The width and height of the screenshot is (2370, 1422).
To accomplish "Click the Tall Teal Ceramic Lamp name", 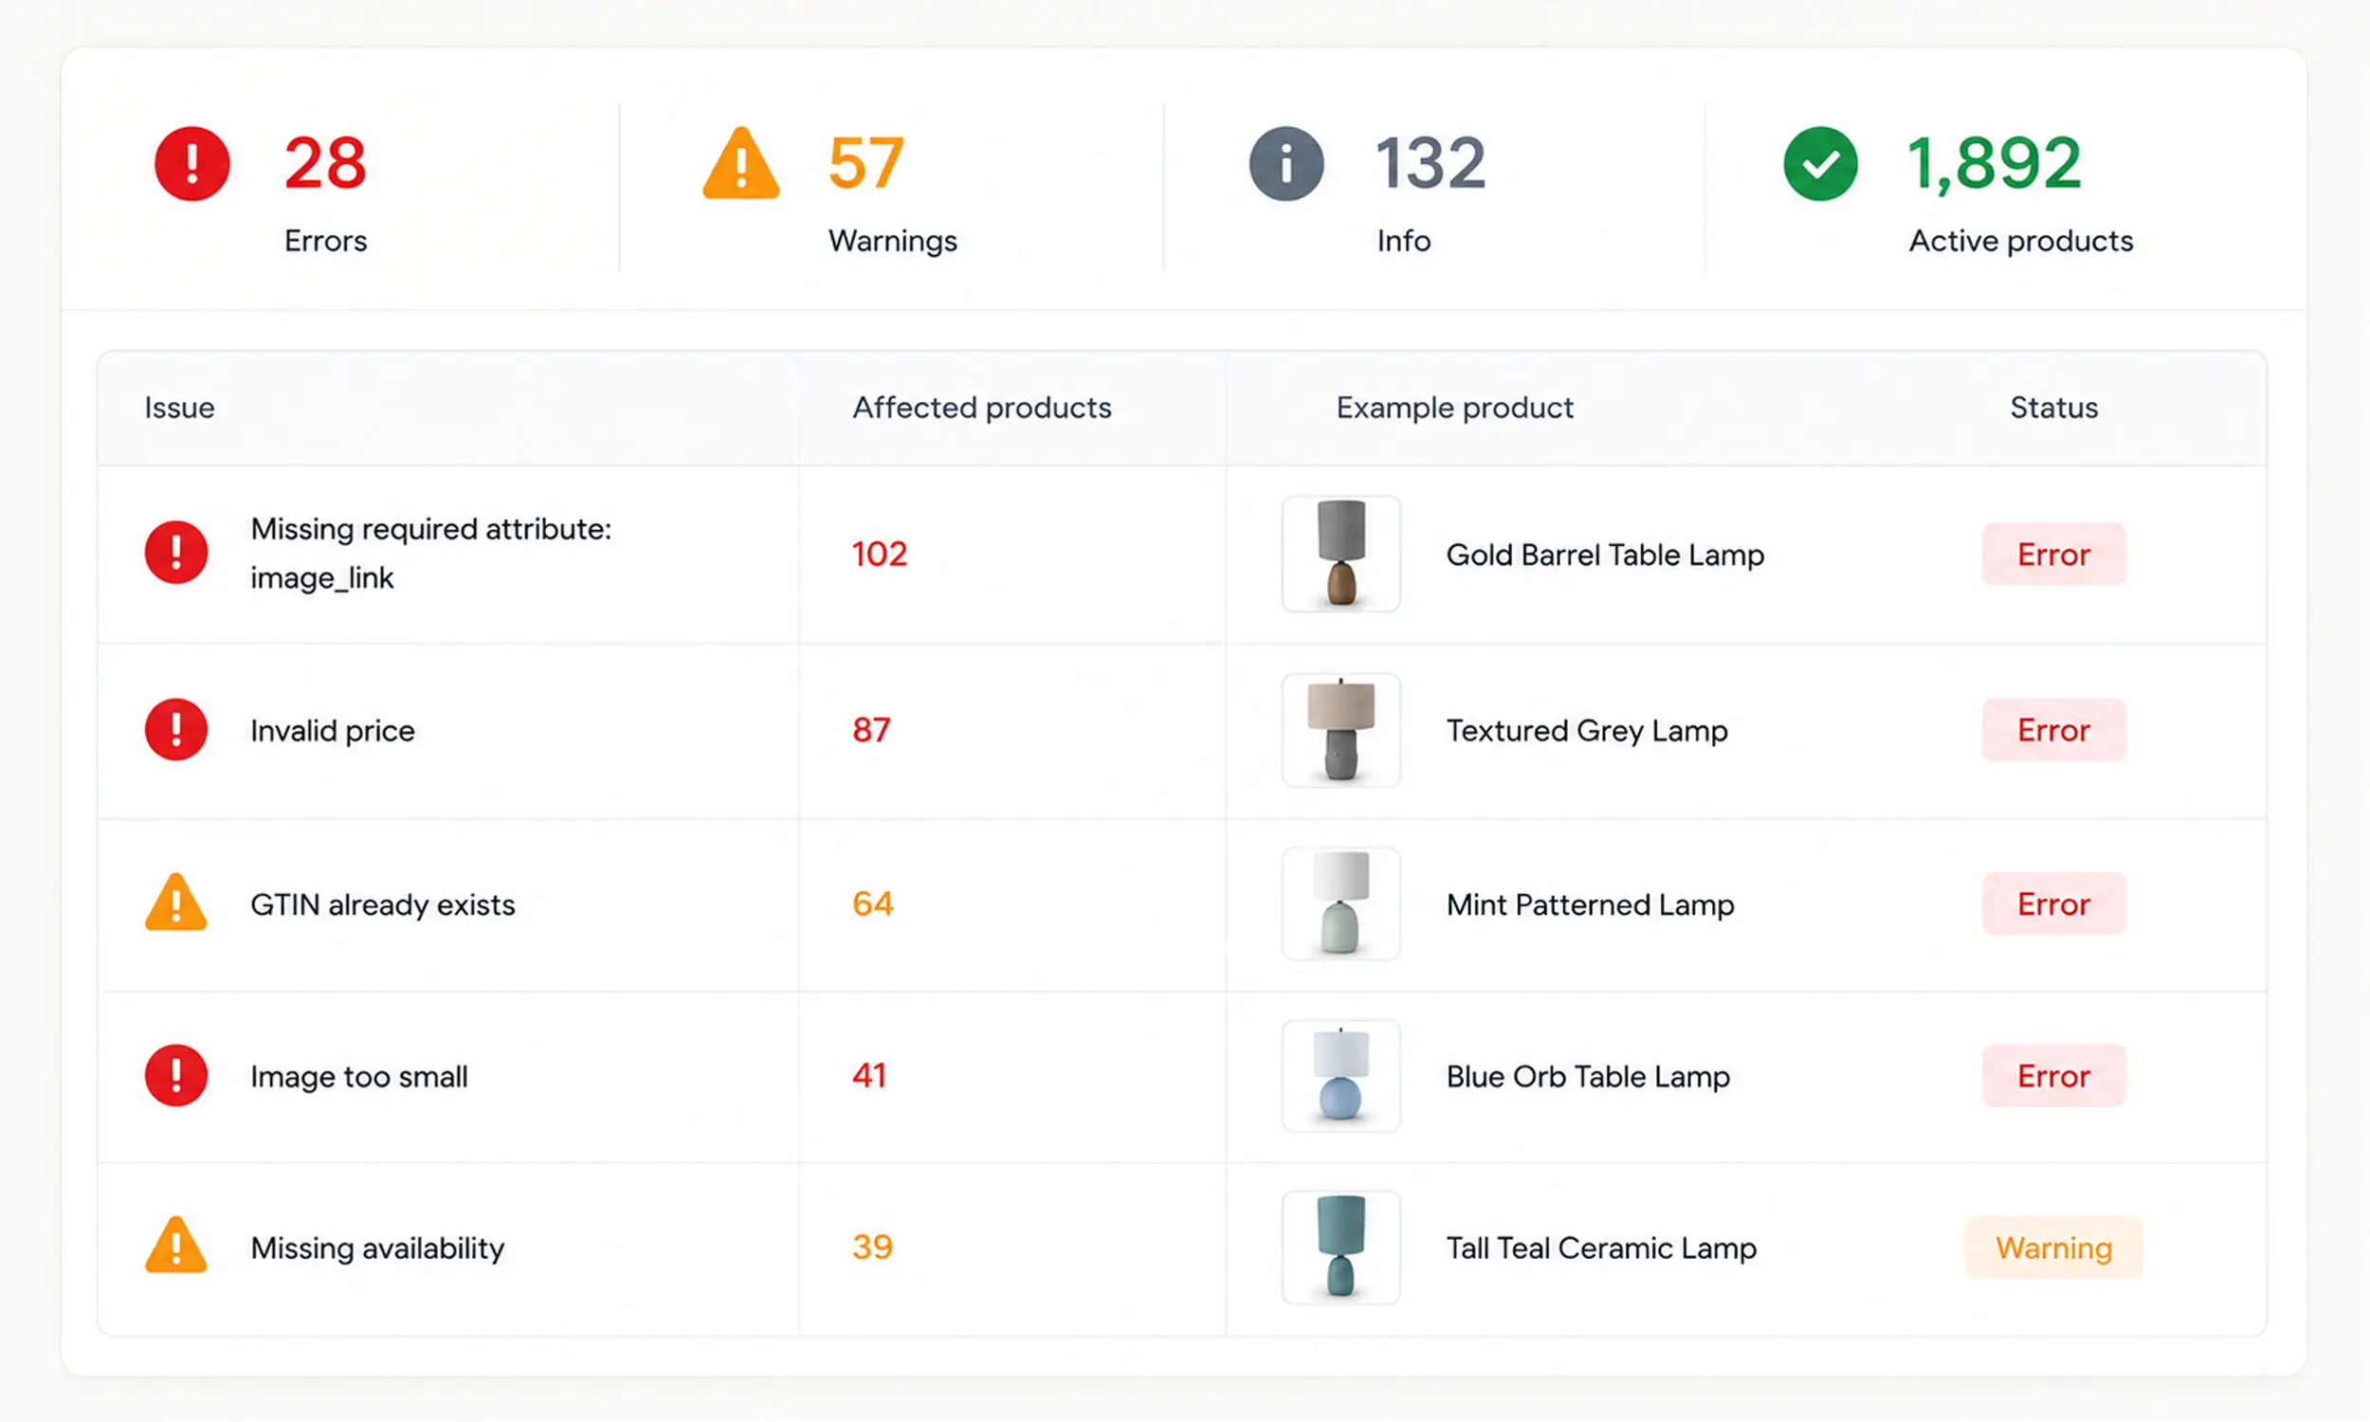I will (x=1601, y=1249).
